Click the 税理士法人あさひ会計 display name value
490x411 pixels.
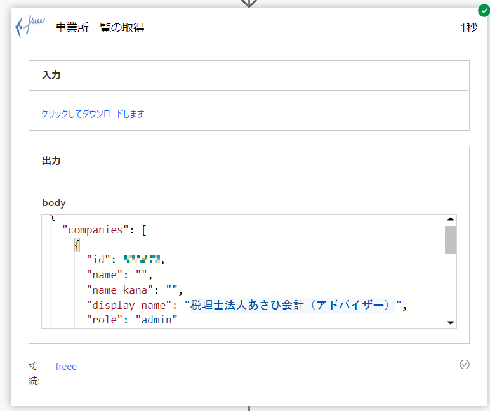[293, 305]
